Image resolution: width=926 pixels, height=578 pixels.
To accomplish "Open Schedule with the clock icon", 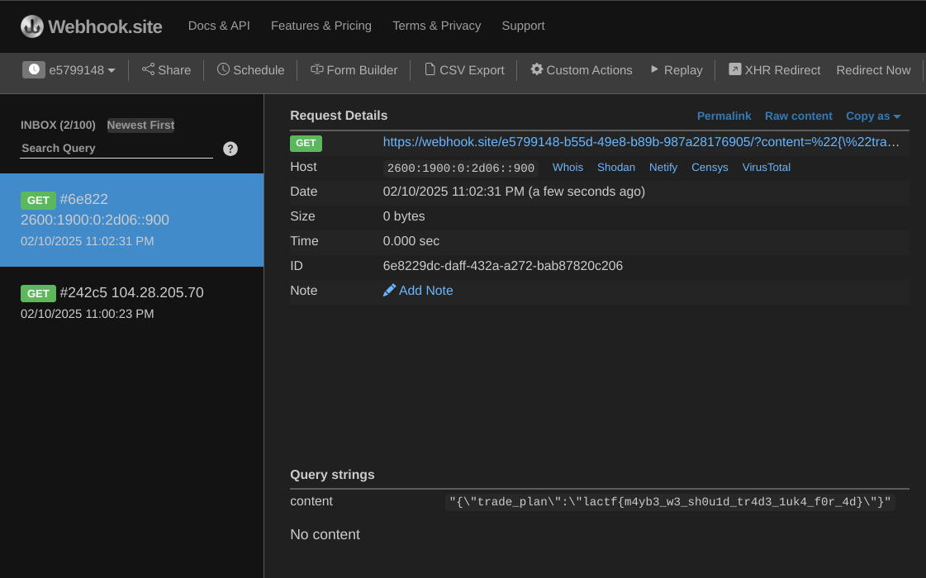I will click(223, 69).
